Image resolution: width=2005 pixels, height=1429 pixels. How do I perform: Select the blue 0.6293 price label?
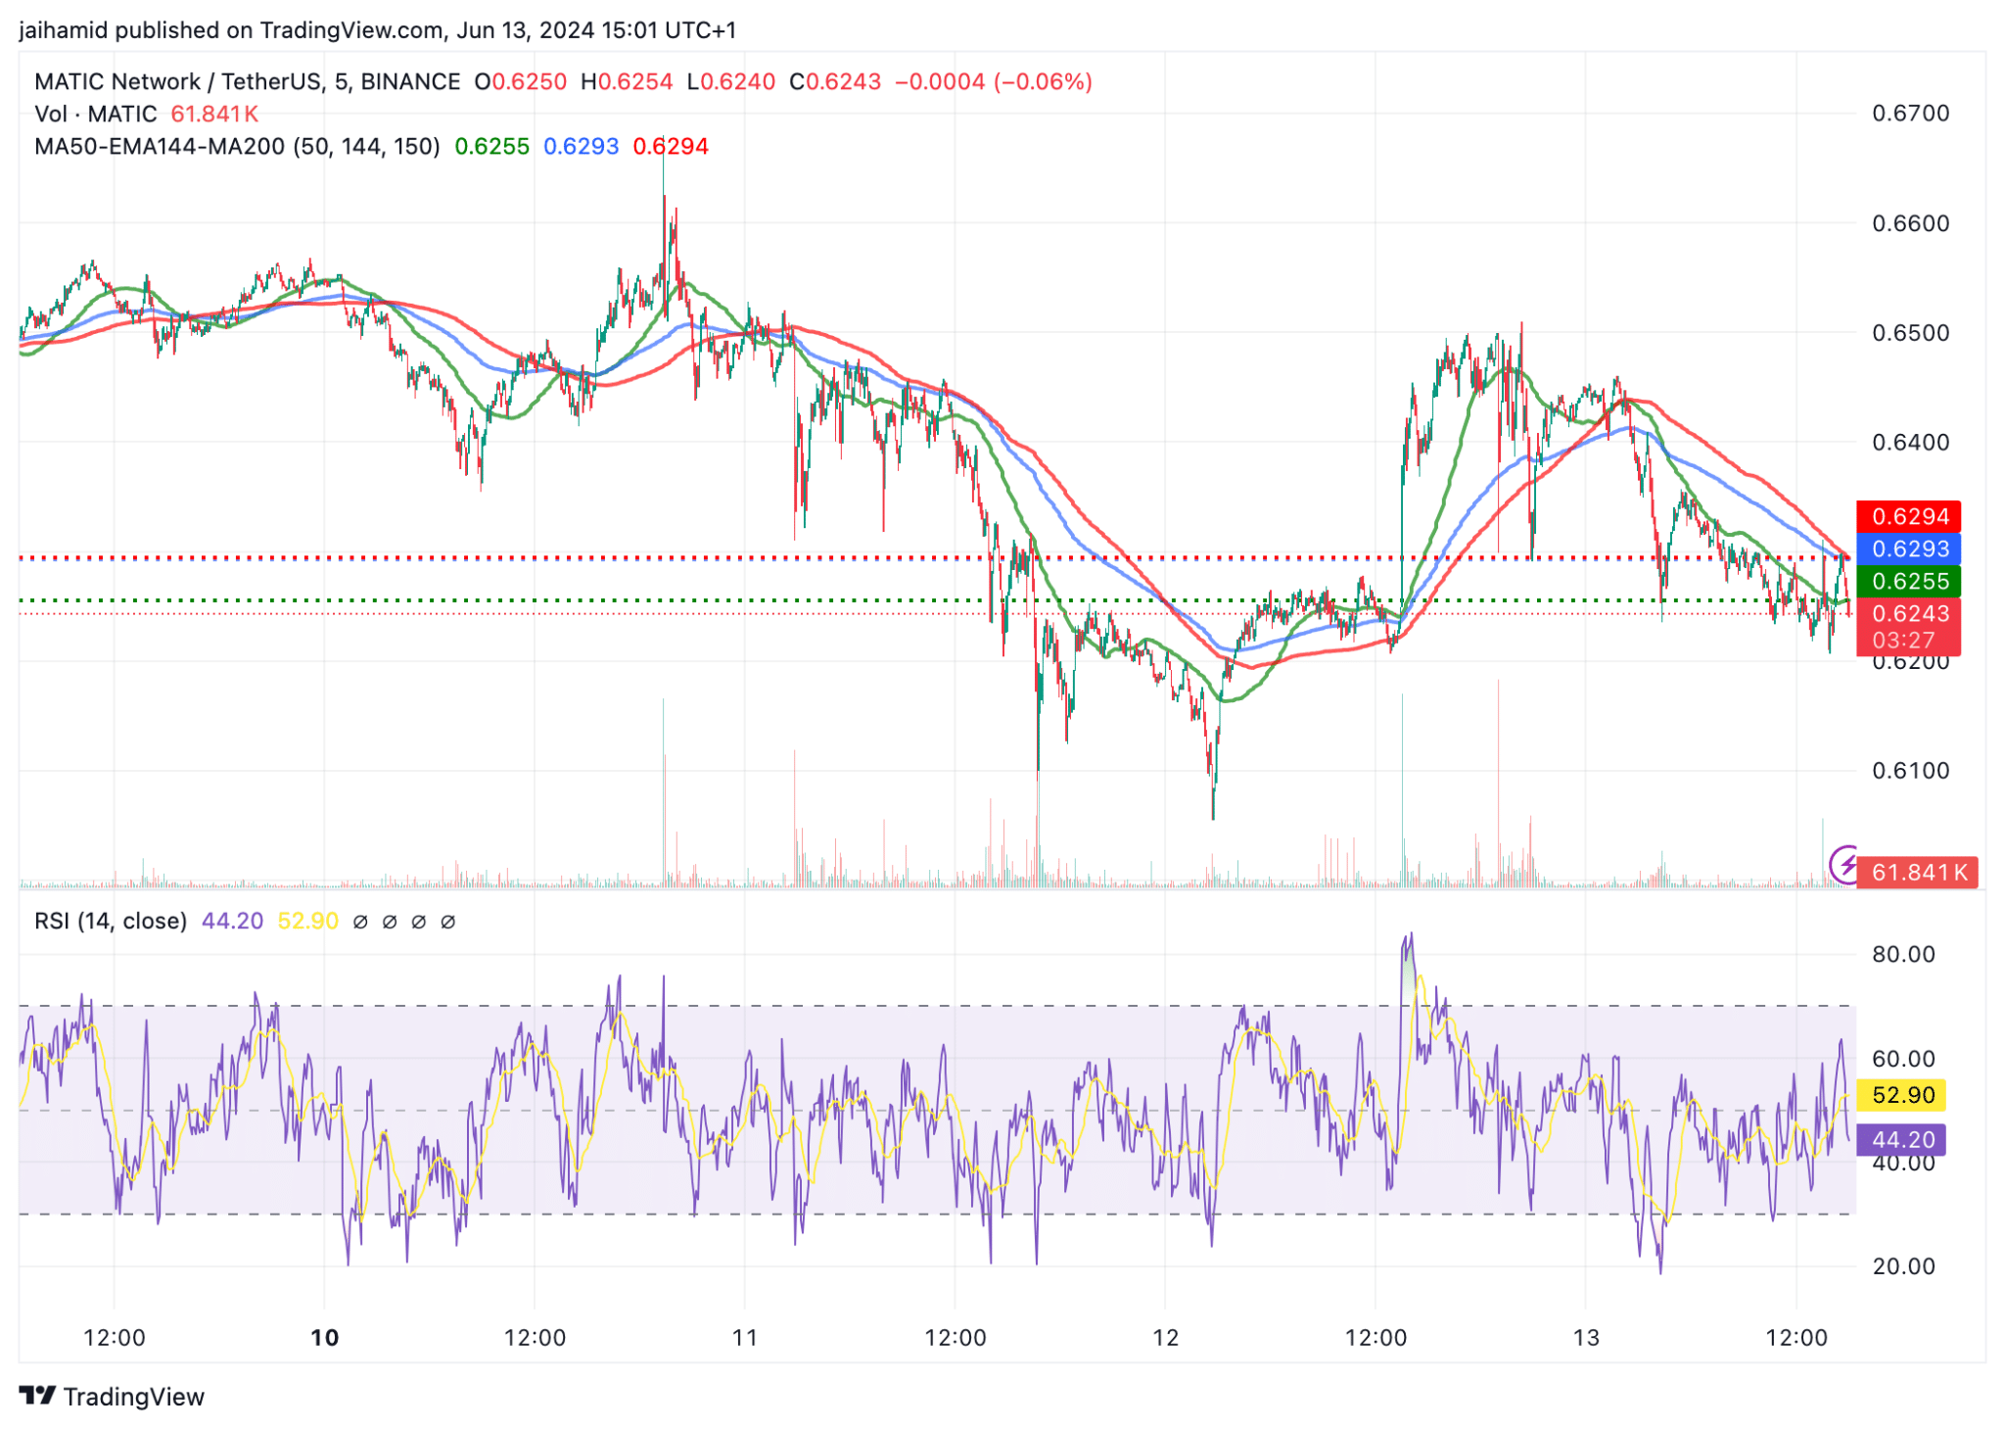click(1908, 548)
